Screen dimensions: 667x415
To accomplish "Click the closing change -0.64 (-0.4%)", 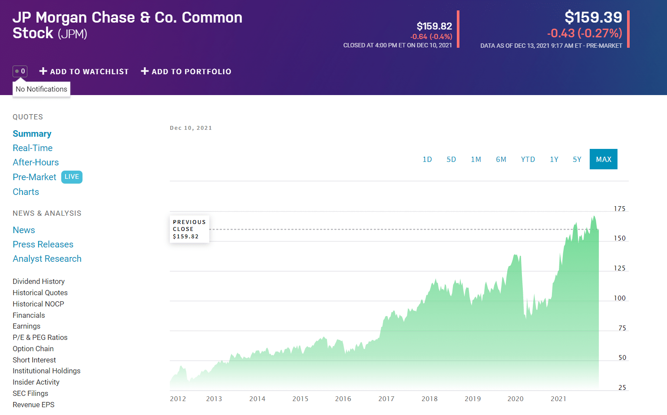I will pos(431,36).
